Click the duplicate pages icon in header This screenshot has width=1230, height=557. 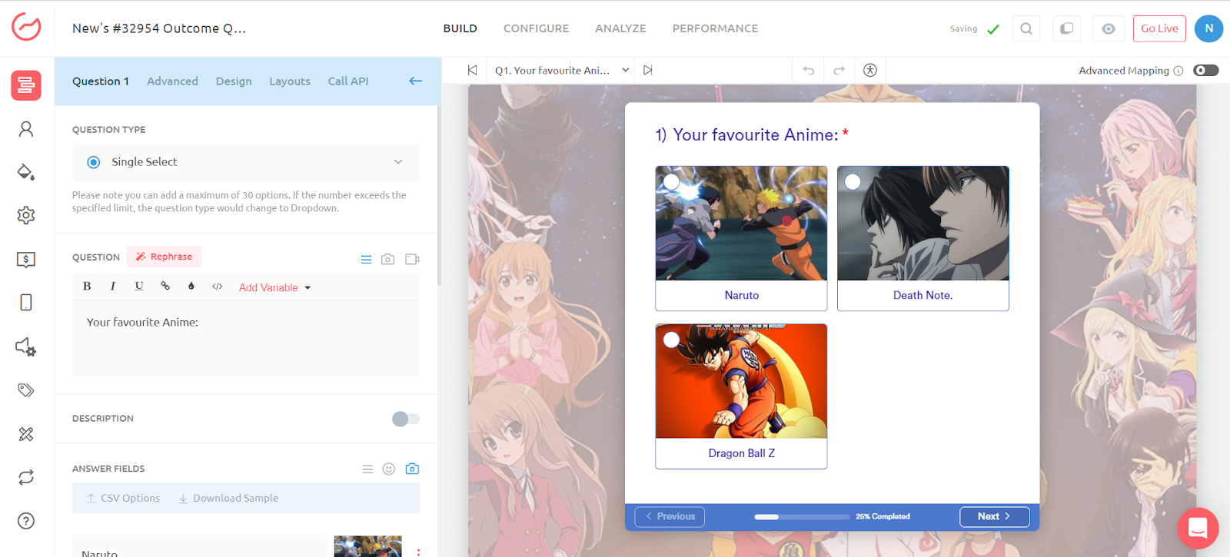pos(1067,28)
